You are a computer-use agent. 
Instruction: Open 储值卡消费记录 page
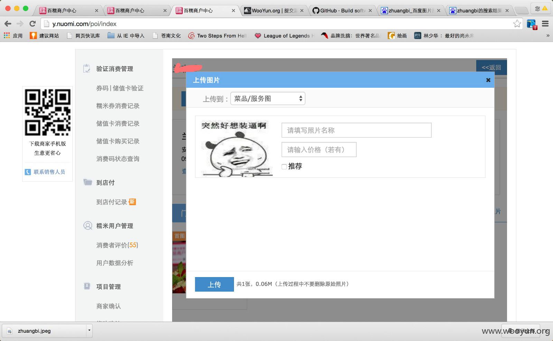pyautogui.click(x=118, y=124)
